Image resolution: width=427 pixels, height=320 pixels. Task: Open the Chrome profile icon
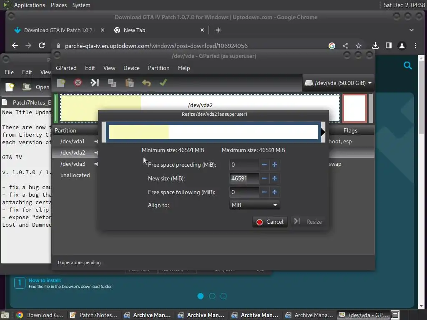[402, 46]
